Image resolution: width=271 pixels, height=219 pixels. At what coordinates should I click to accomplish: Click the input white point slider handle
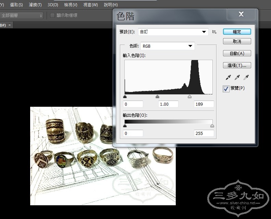point(189,97)
